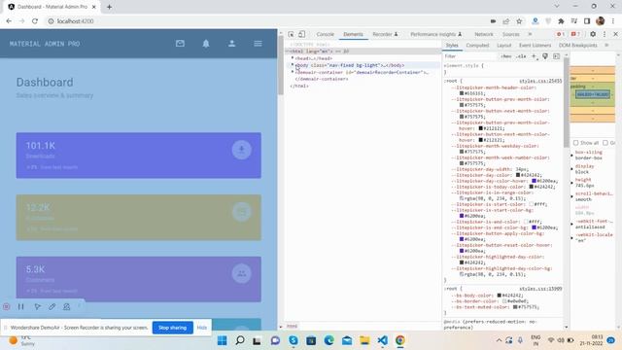Screen dimensions: 622x350
Task: Switch to the Console tab
Action: [326, 34]
